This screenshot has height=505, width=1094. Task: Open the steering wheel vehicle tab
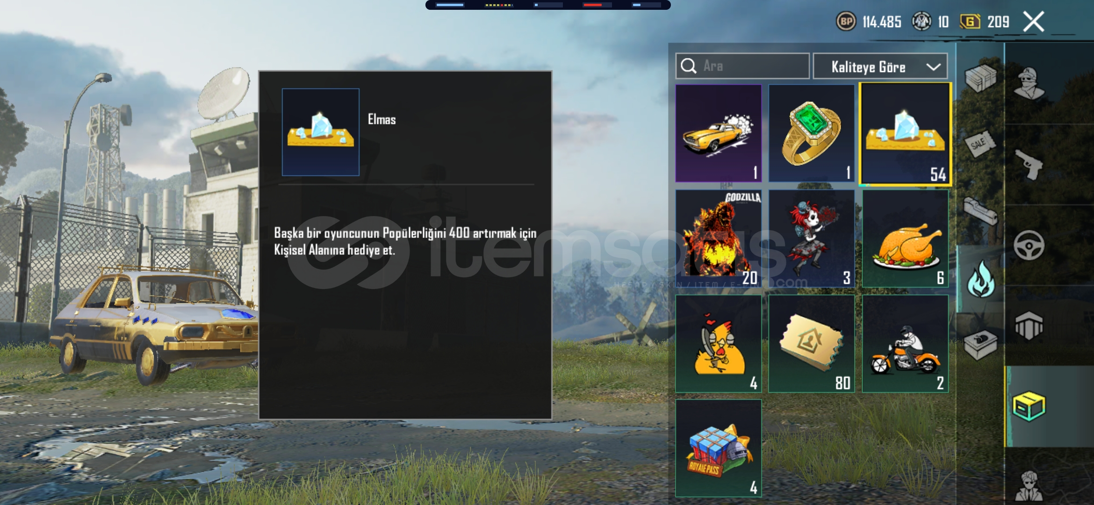coord(1029,245)
